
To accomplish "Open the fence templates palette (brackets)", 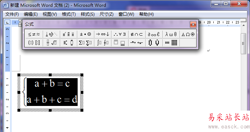I will [34, 43].
